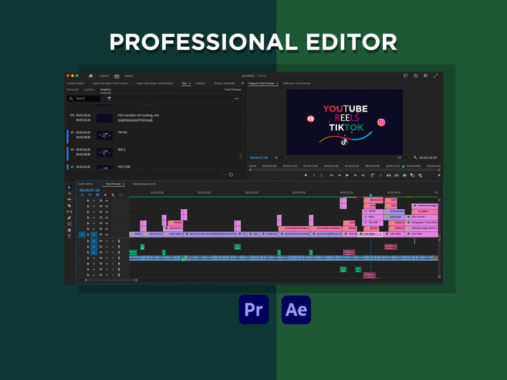Toggle caption track options in timeline header
507x380 pixels.
pos(121,195)
